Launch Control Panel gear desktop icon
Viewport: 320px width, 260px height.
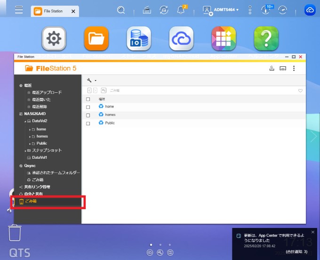54,39
